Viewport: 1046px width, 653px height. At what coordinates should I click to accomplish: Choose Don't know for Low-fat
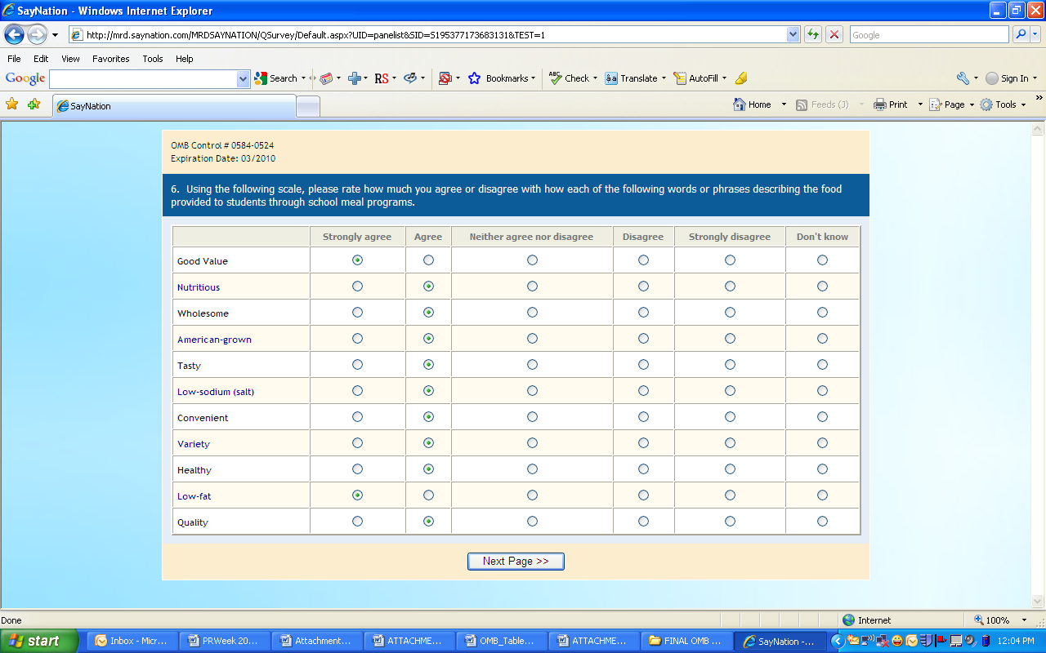click(x=822, y=495)
